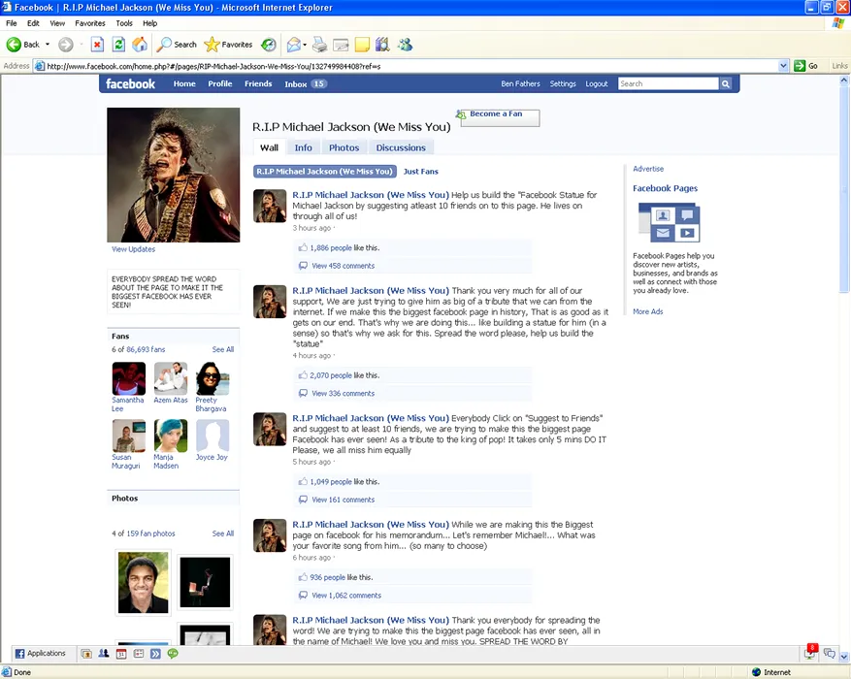Click the Become a Fan button

500,117
